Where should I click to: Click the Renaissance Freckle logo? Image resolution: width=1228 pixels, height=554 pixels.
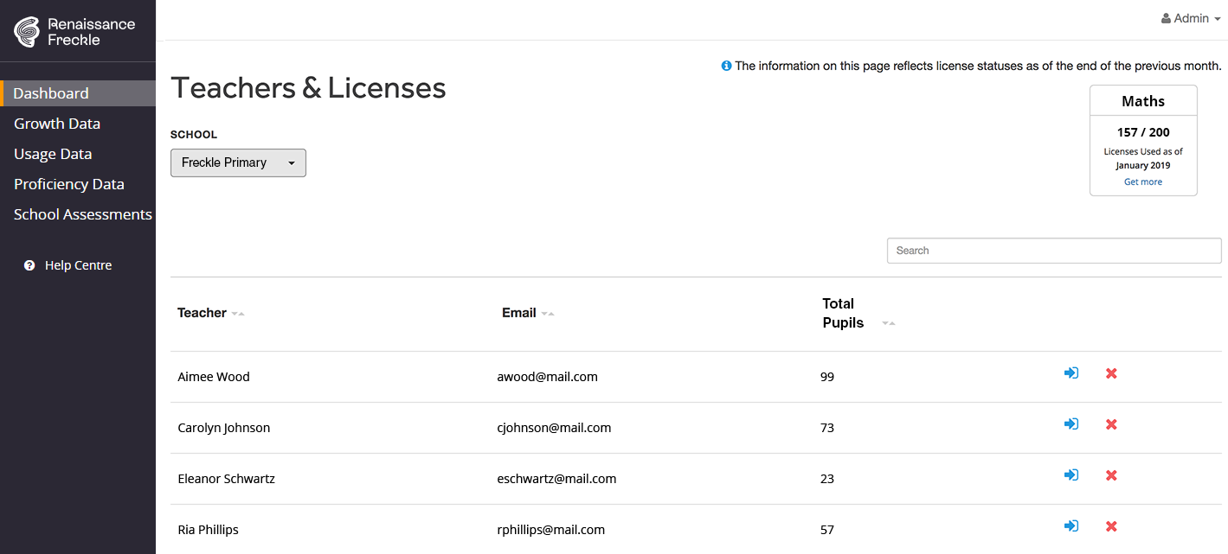74,32
